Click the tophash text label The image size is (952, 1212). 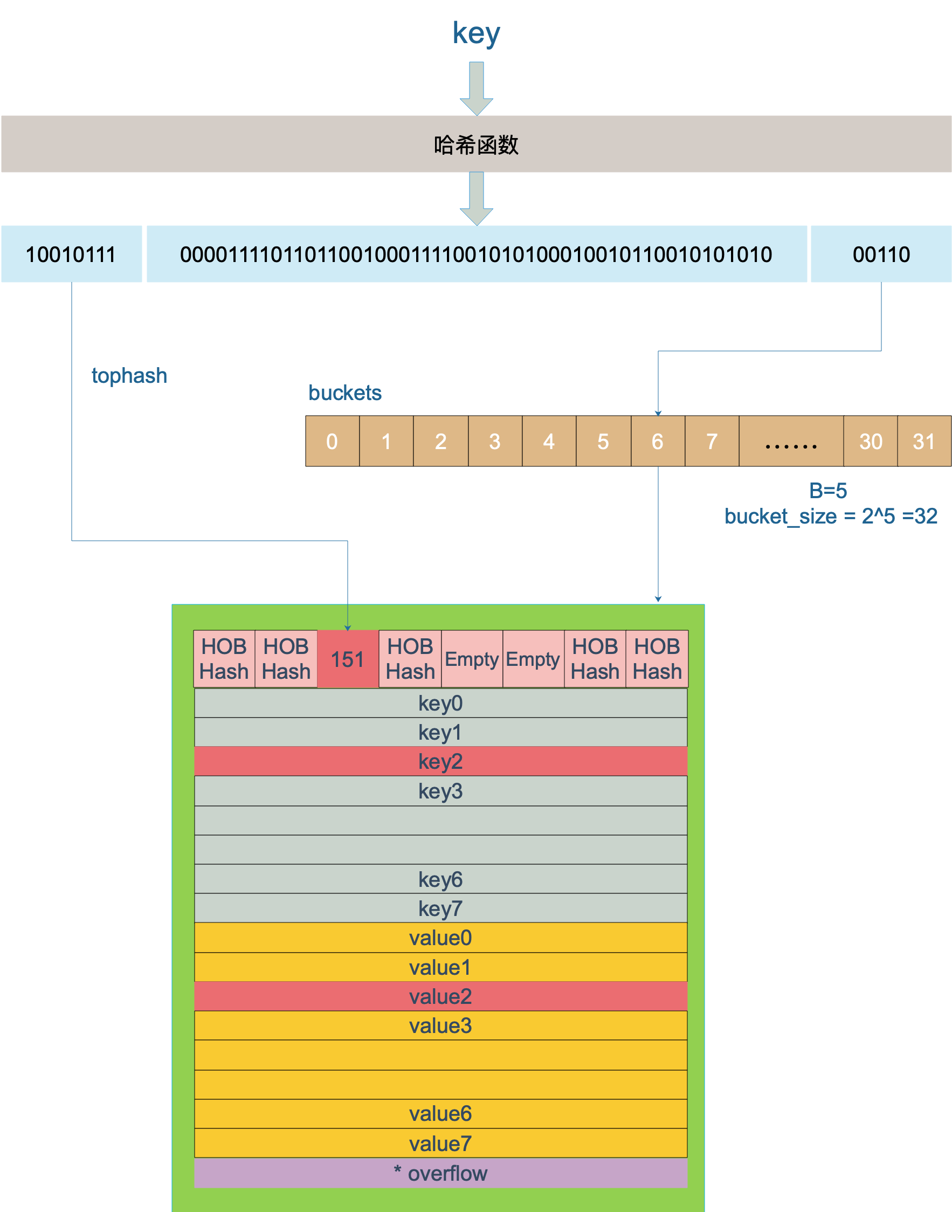tap(129, 375)
